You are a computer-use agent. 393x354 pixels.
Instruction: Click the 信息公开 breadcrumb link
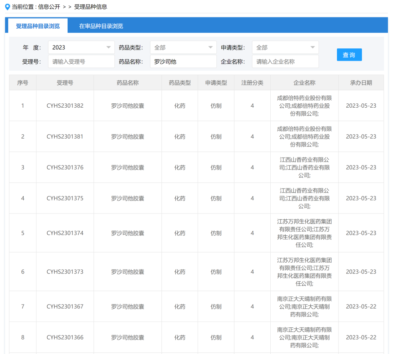[x=49, y=7]
